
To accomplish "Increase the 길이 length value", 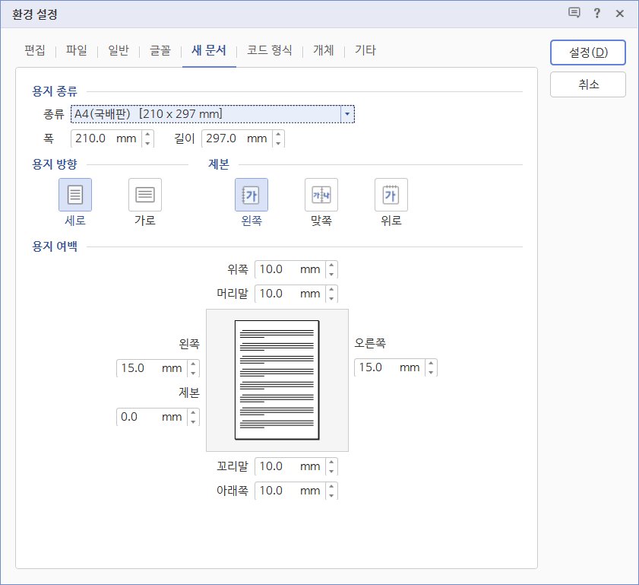I will [x=278, y=134].
